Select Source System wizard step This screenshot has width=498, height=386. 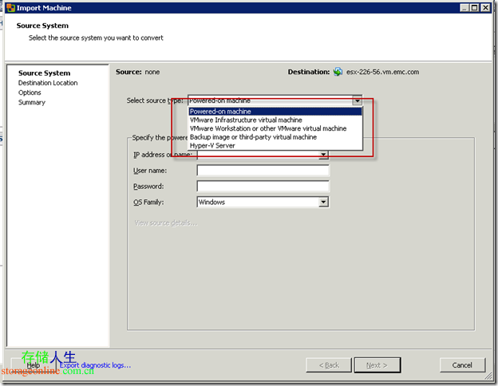[45, 73]
